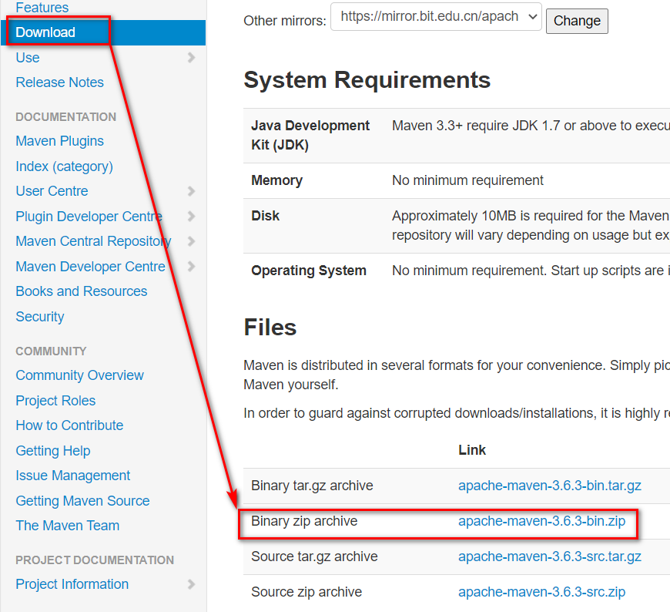Open Books and Resources link

click(x=81, y=291)
